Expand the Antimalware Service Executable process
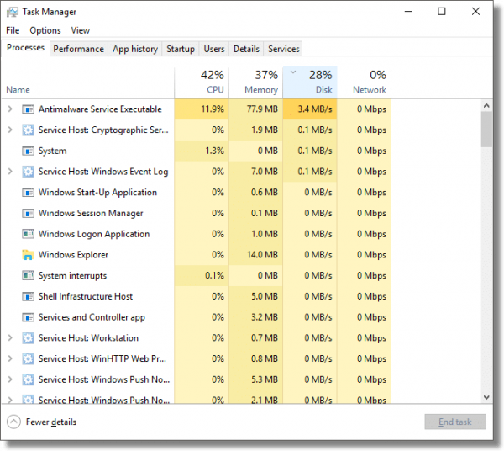Screen dimensions: 504x451 click(10, 109)
